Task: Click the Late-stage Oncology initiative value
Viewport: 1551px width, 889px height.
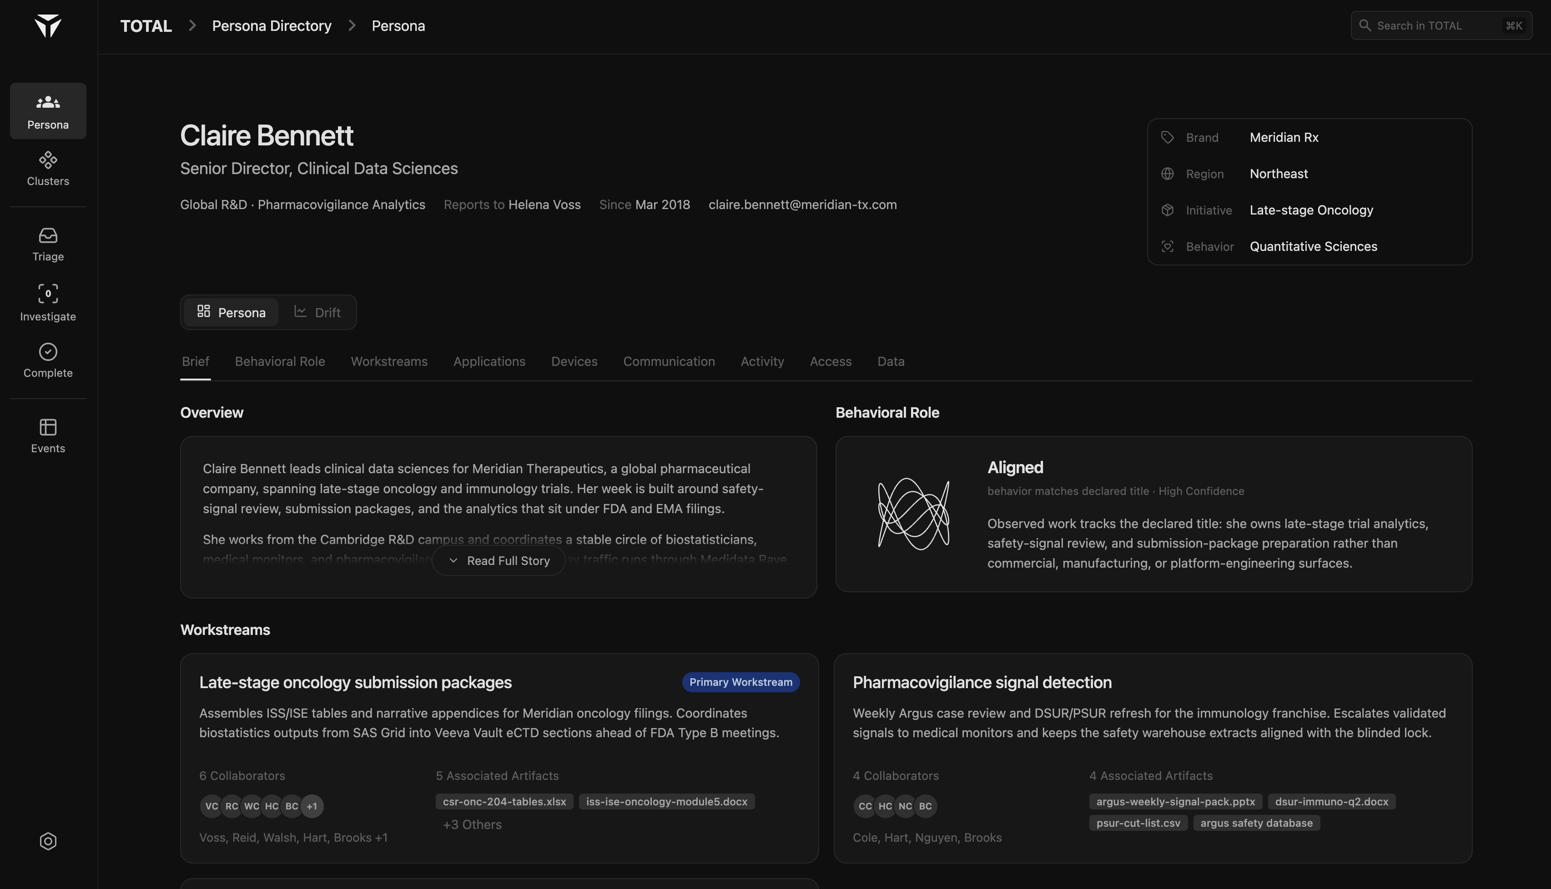Action: [x=1312, y=210]
